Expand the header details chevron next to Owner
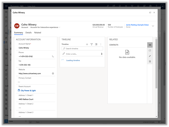The width and height of the screenshot is (169, 127). [153, 26]
